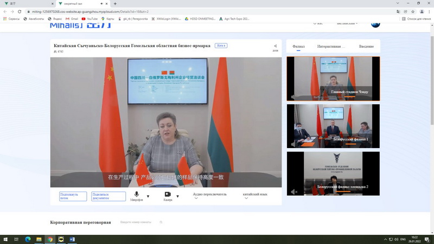The width and height of the screenshot is (434, 244).
Task: Click the browser address bar URL
Action: coord(90,11)
